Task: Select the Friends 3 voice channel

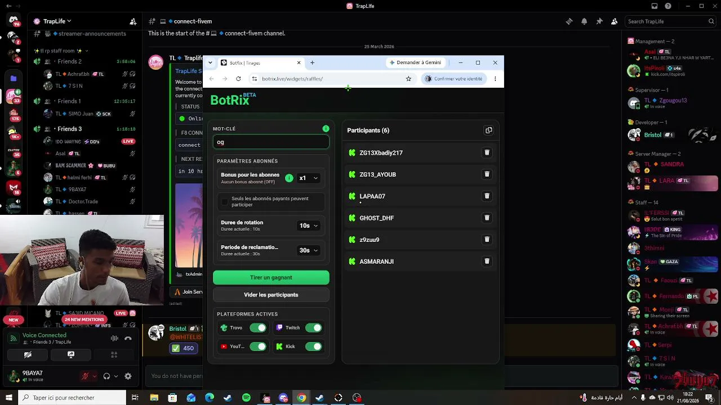Action: pyautogui.click(x=85, y=129)
